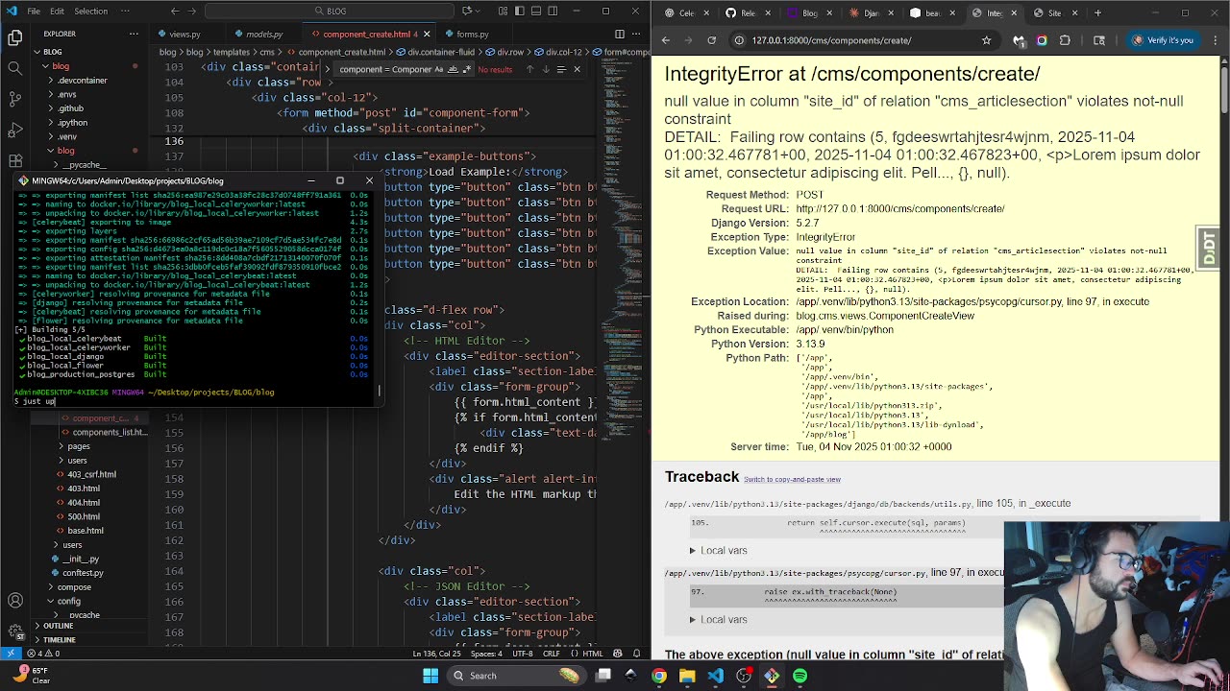This screenshot has height=691, width=1230.
Task: Toggle replace mode arrow in find widget
Action: (328, 69)
